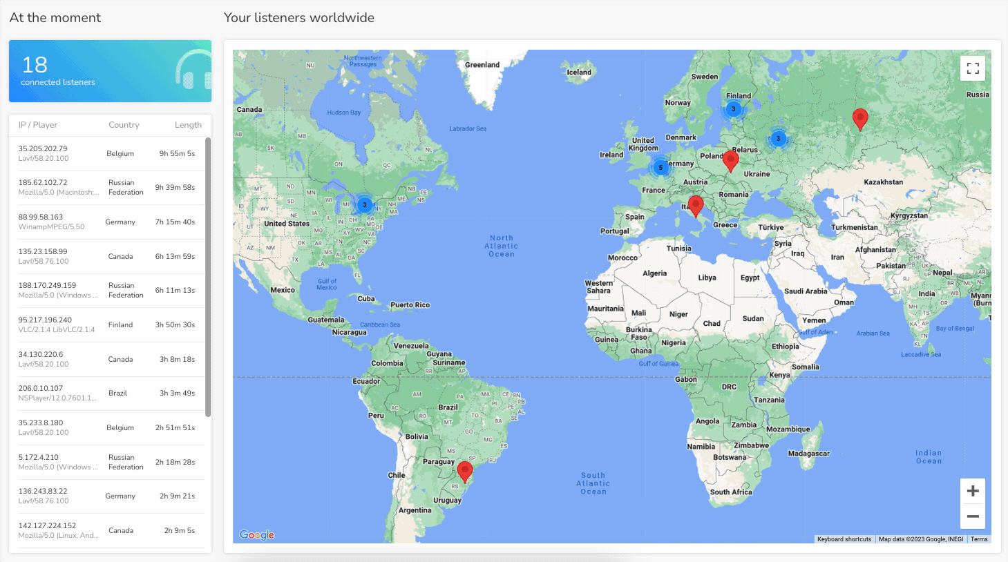Open the cluster of 3 near Belarus

coord(778,138)
